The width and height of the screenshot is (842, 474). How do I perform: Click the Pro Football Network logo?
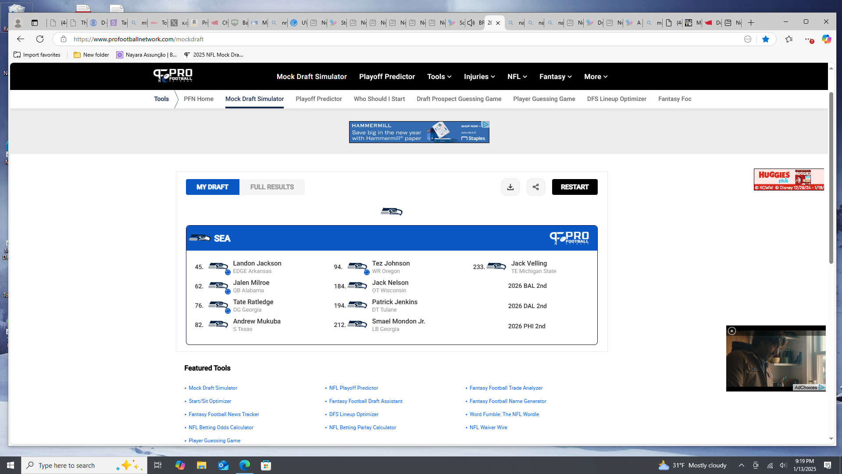tap(173, 75)
